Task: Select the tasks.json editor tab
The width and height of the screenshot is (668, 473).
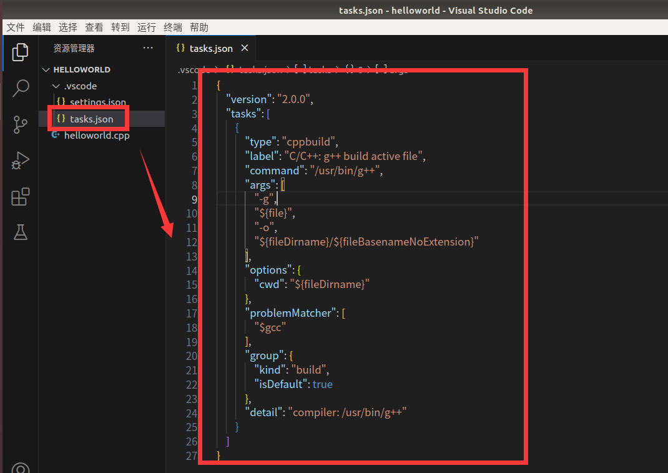Action: (211, 48)
